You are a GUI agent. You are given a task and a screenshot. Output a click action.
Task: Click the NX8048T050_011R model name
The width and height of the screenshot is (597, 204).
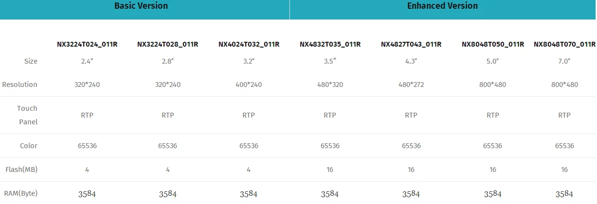[x=492, y=45]
